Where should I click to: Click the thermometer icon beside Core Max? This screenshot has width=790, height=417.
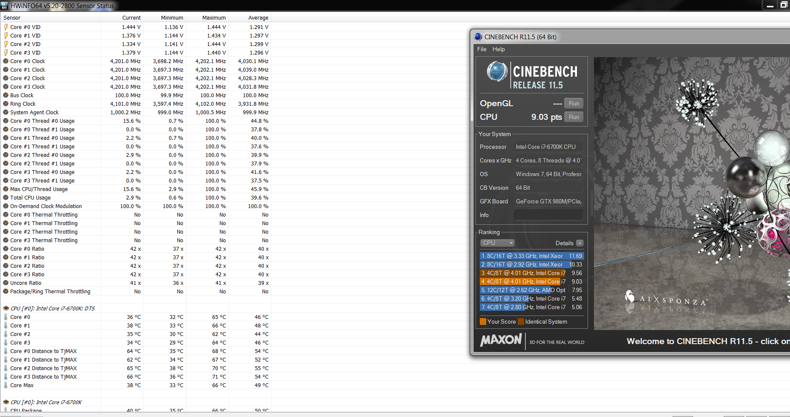click(6, 385)
